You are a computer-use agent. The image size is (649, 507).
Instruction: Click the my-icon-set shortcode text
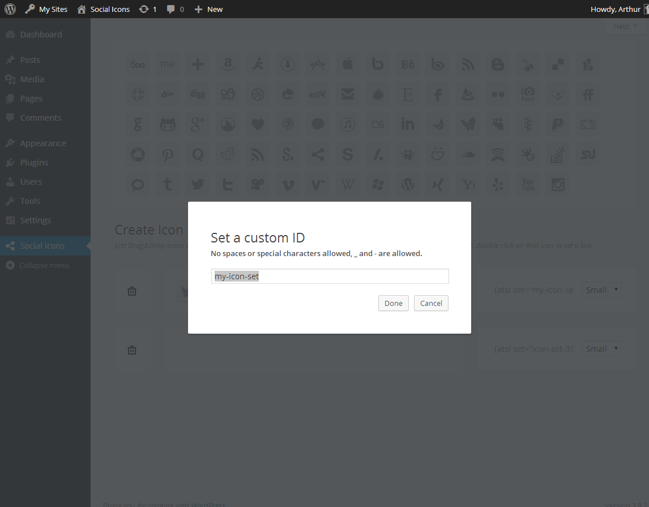(534, 289)
